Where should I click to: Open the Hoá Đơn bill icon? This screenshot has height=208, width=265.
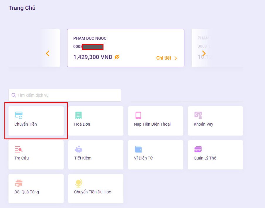point(78,115)
